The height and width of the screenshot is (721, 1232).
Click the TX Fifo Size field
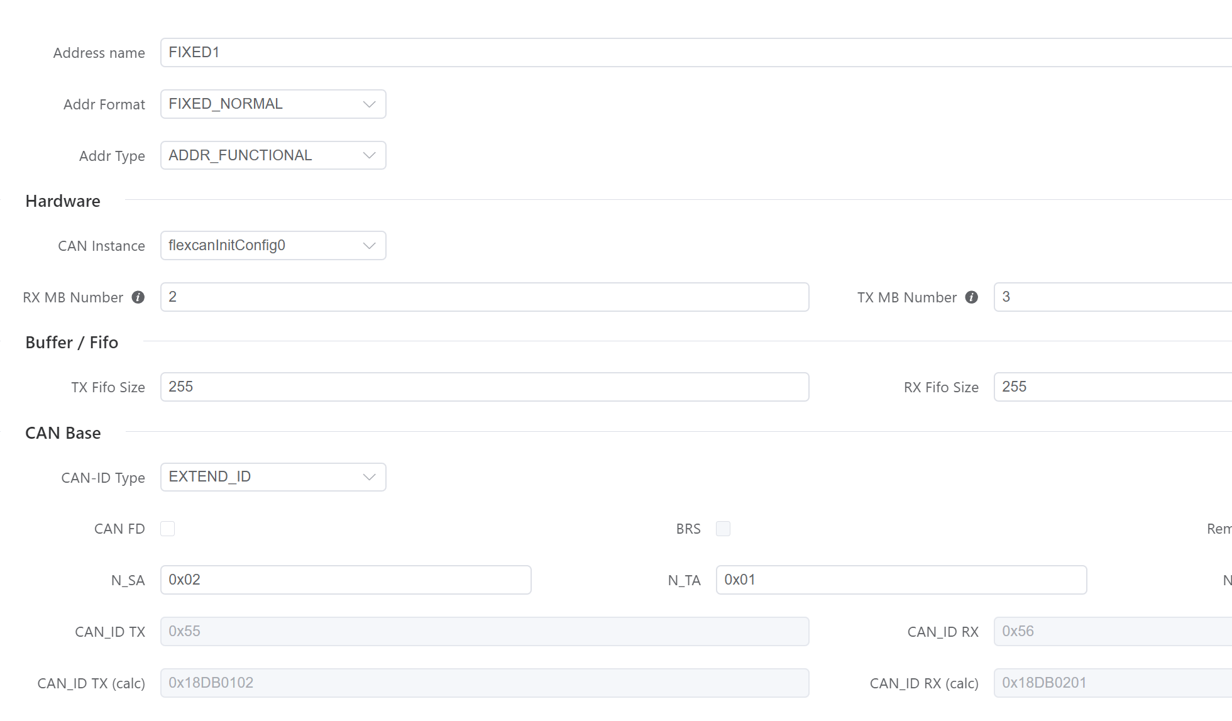coord(484,387)
